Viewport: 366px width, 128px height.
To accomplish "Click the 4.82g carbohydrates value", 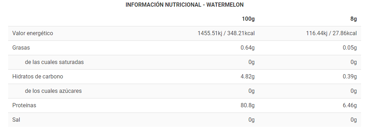I will click(x=248, y=77).
